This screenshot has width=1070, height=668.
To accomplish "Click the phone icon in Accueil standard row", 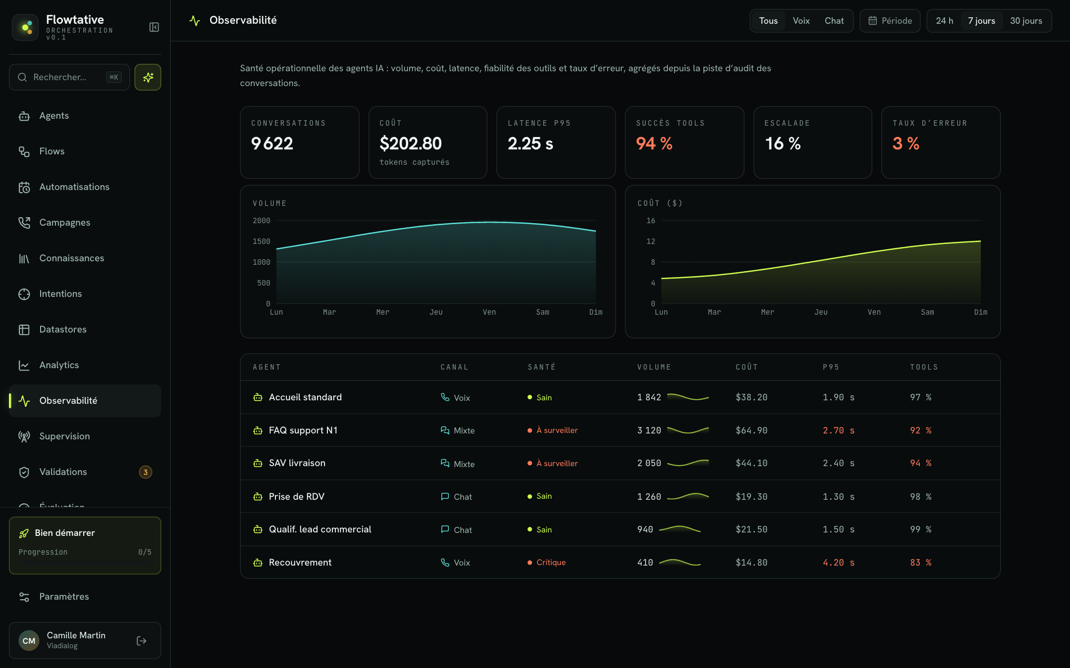I will pyautogui.click(x=445, y=397).
